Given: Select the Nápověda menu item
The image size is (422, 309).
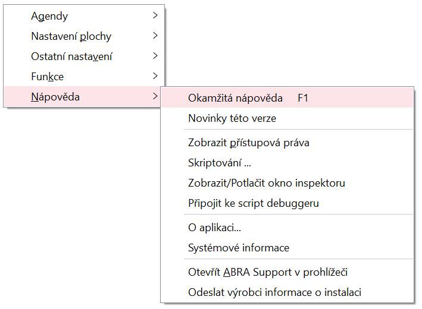Looking at the screenshot, I should pyautogui.click(x=55, y=97).
